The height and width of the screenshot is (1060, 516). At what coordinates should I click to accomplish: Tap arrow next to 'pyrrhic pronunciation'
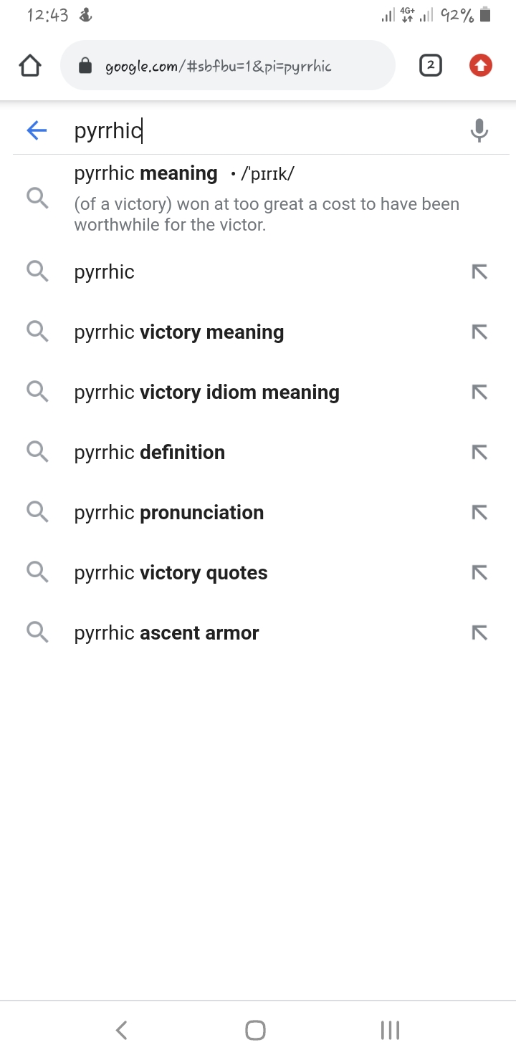tap(479, 513)
